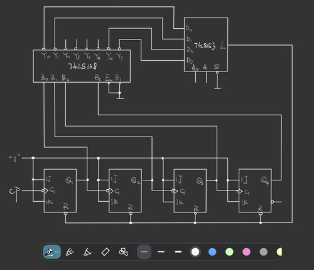Click the Q4 flip-flop output label
This screenshot has height=270, width=314.
click(x=265, y=181)
